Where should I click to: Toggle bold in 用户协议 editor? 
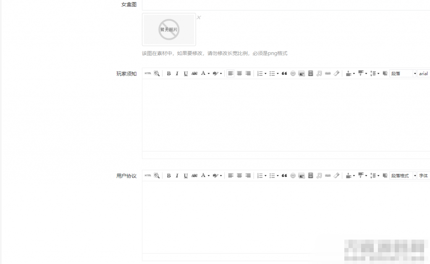pyautogui.click(x=169, y=175)
